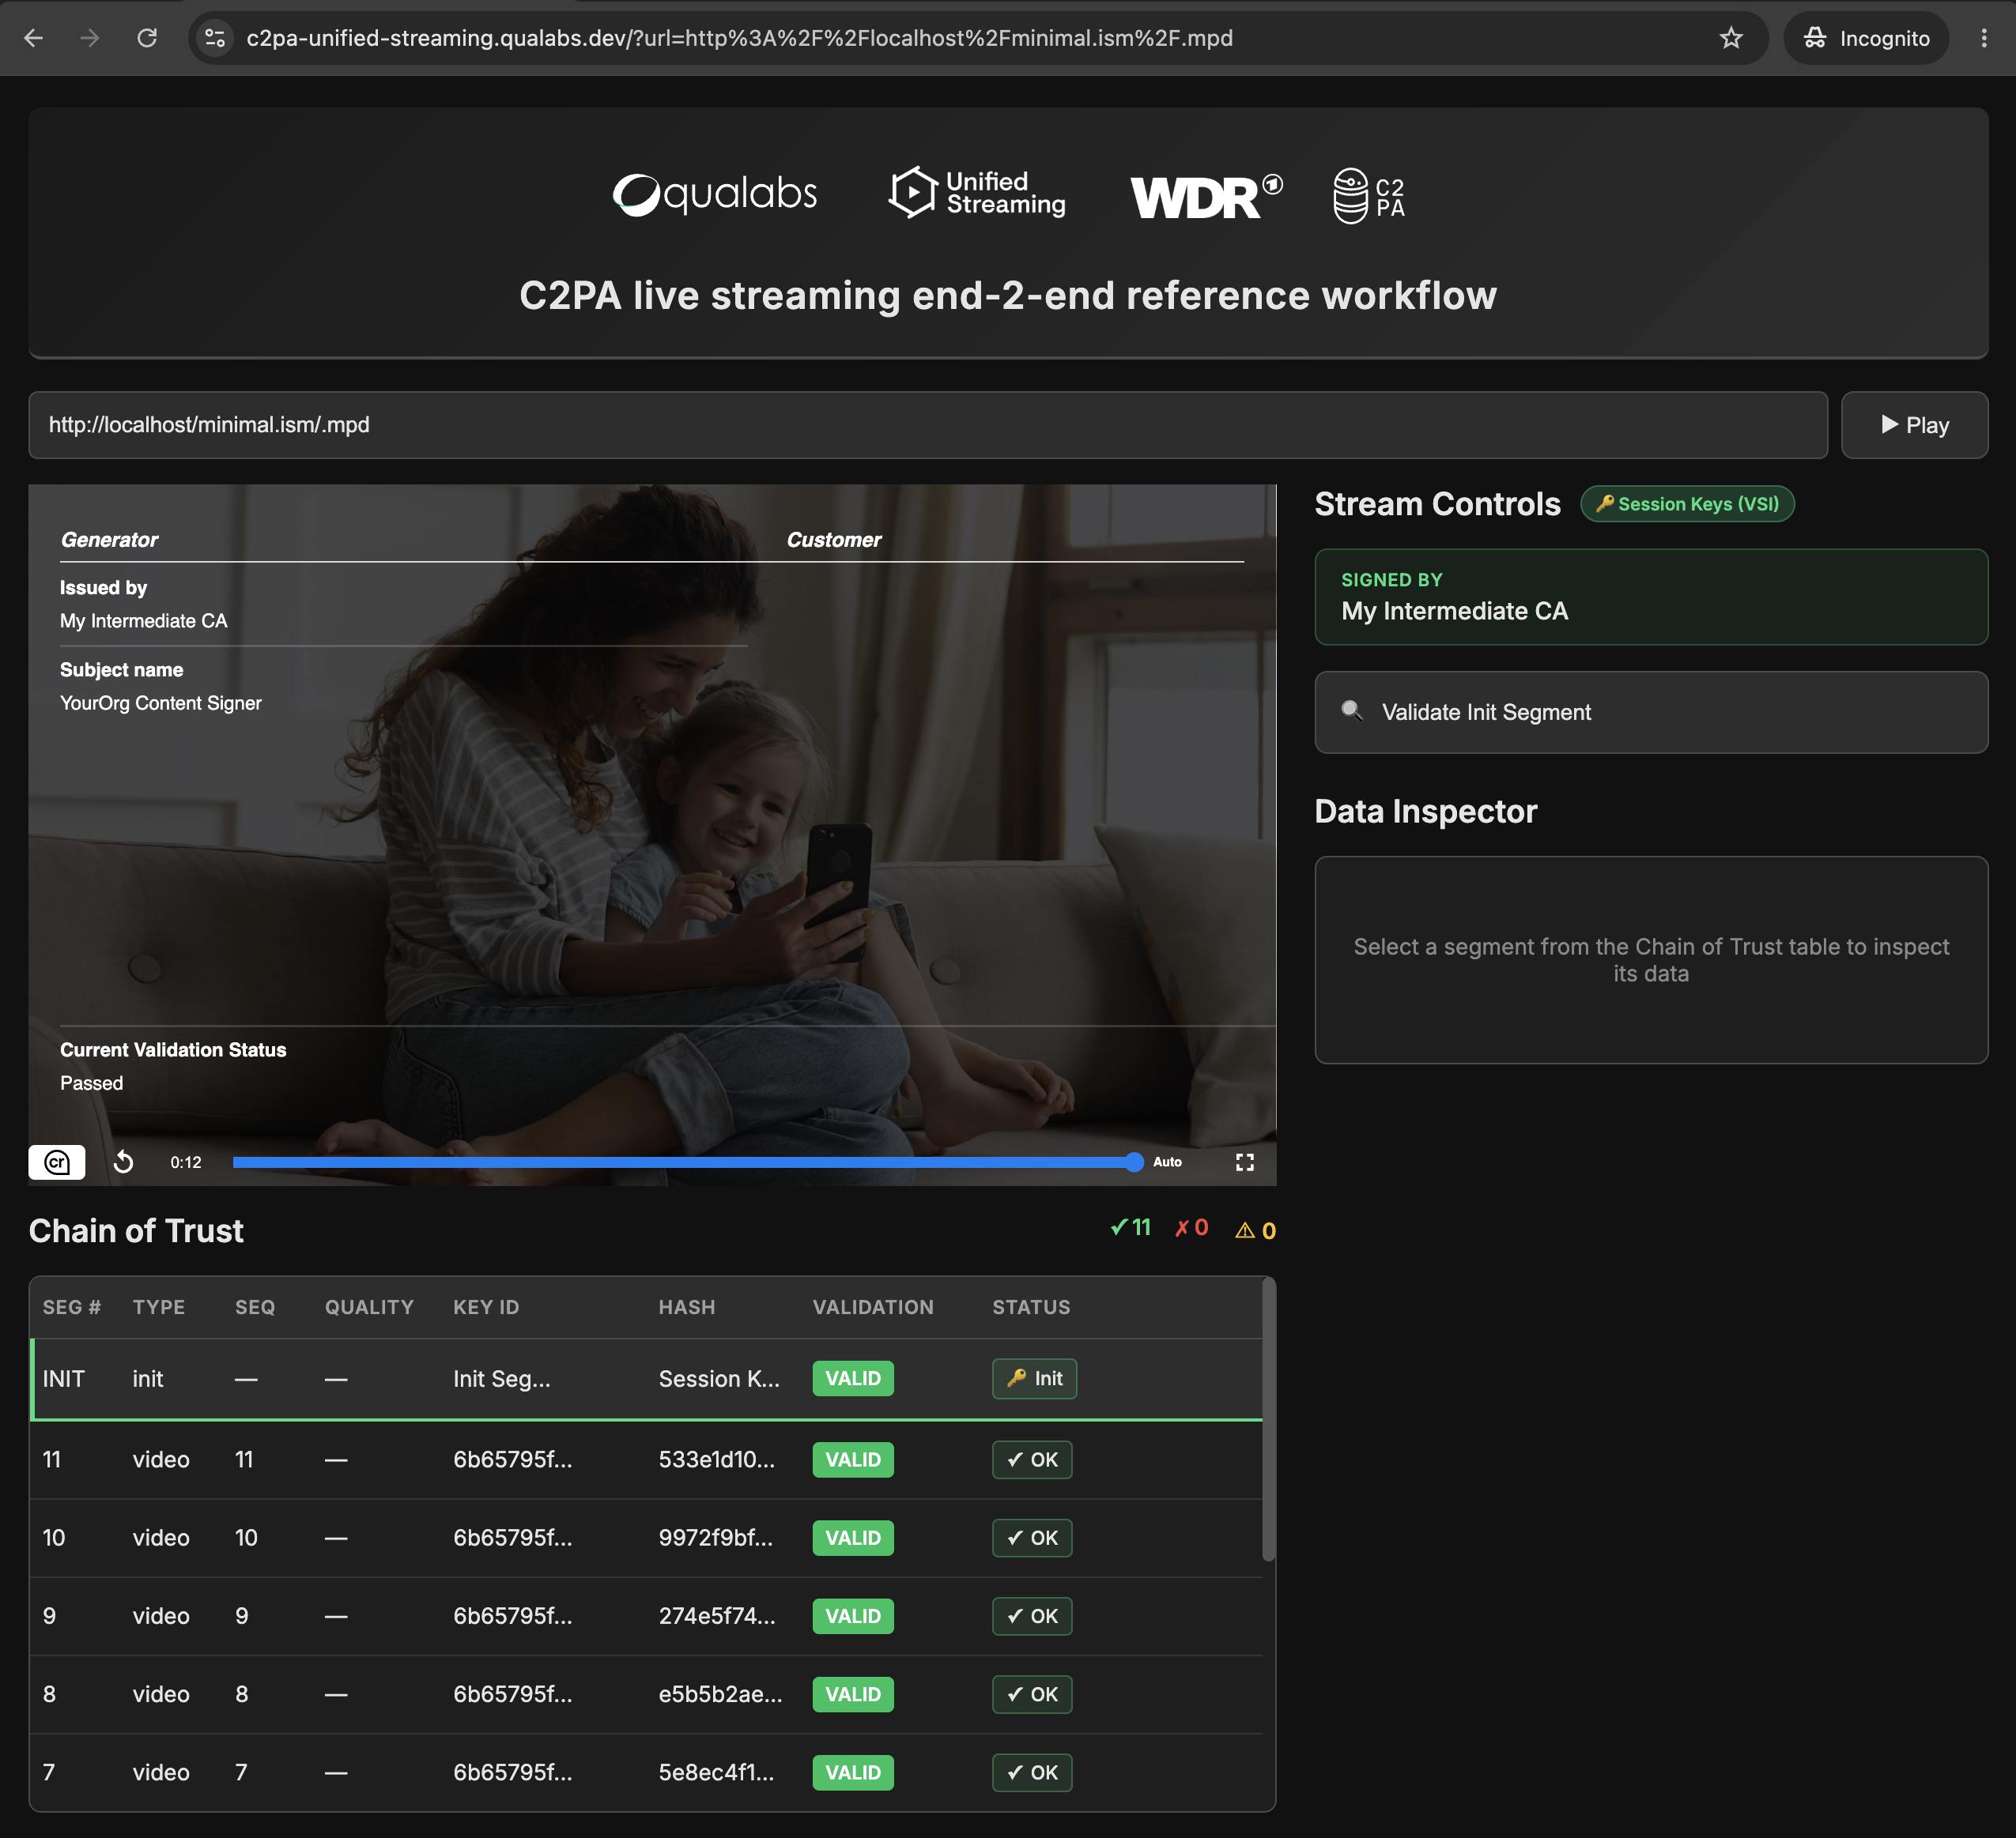Click key ID 6b65795f... in segment 11 row
This screenshot has width=2016, height=1838.
tap(513, 1460)
